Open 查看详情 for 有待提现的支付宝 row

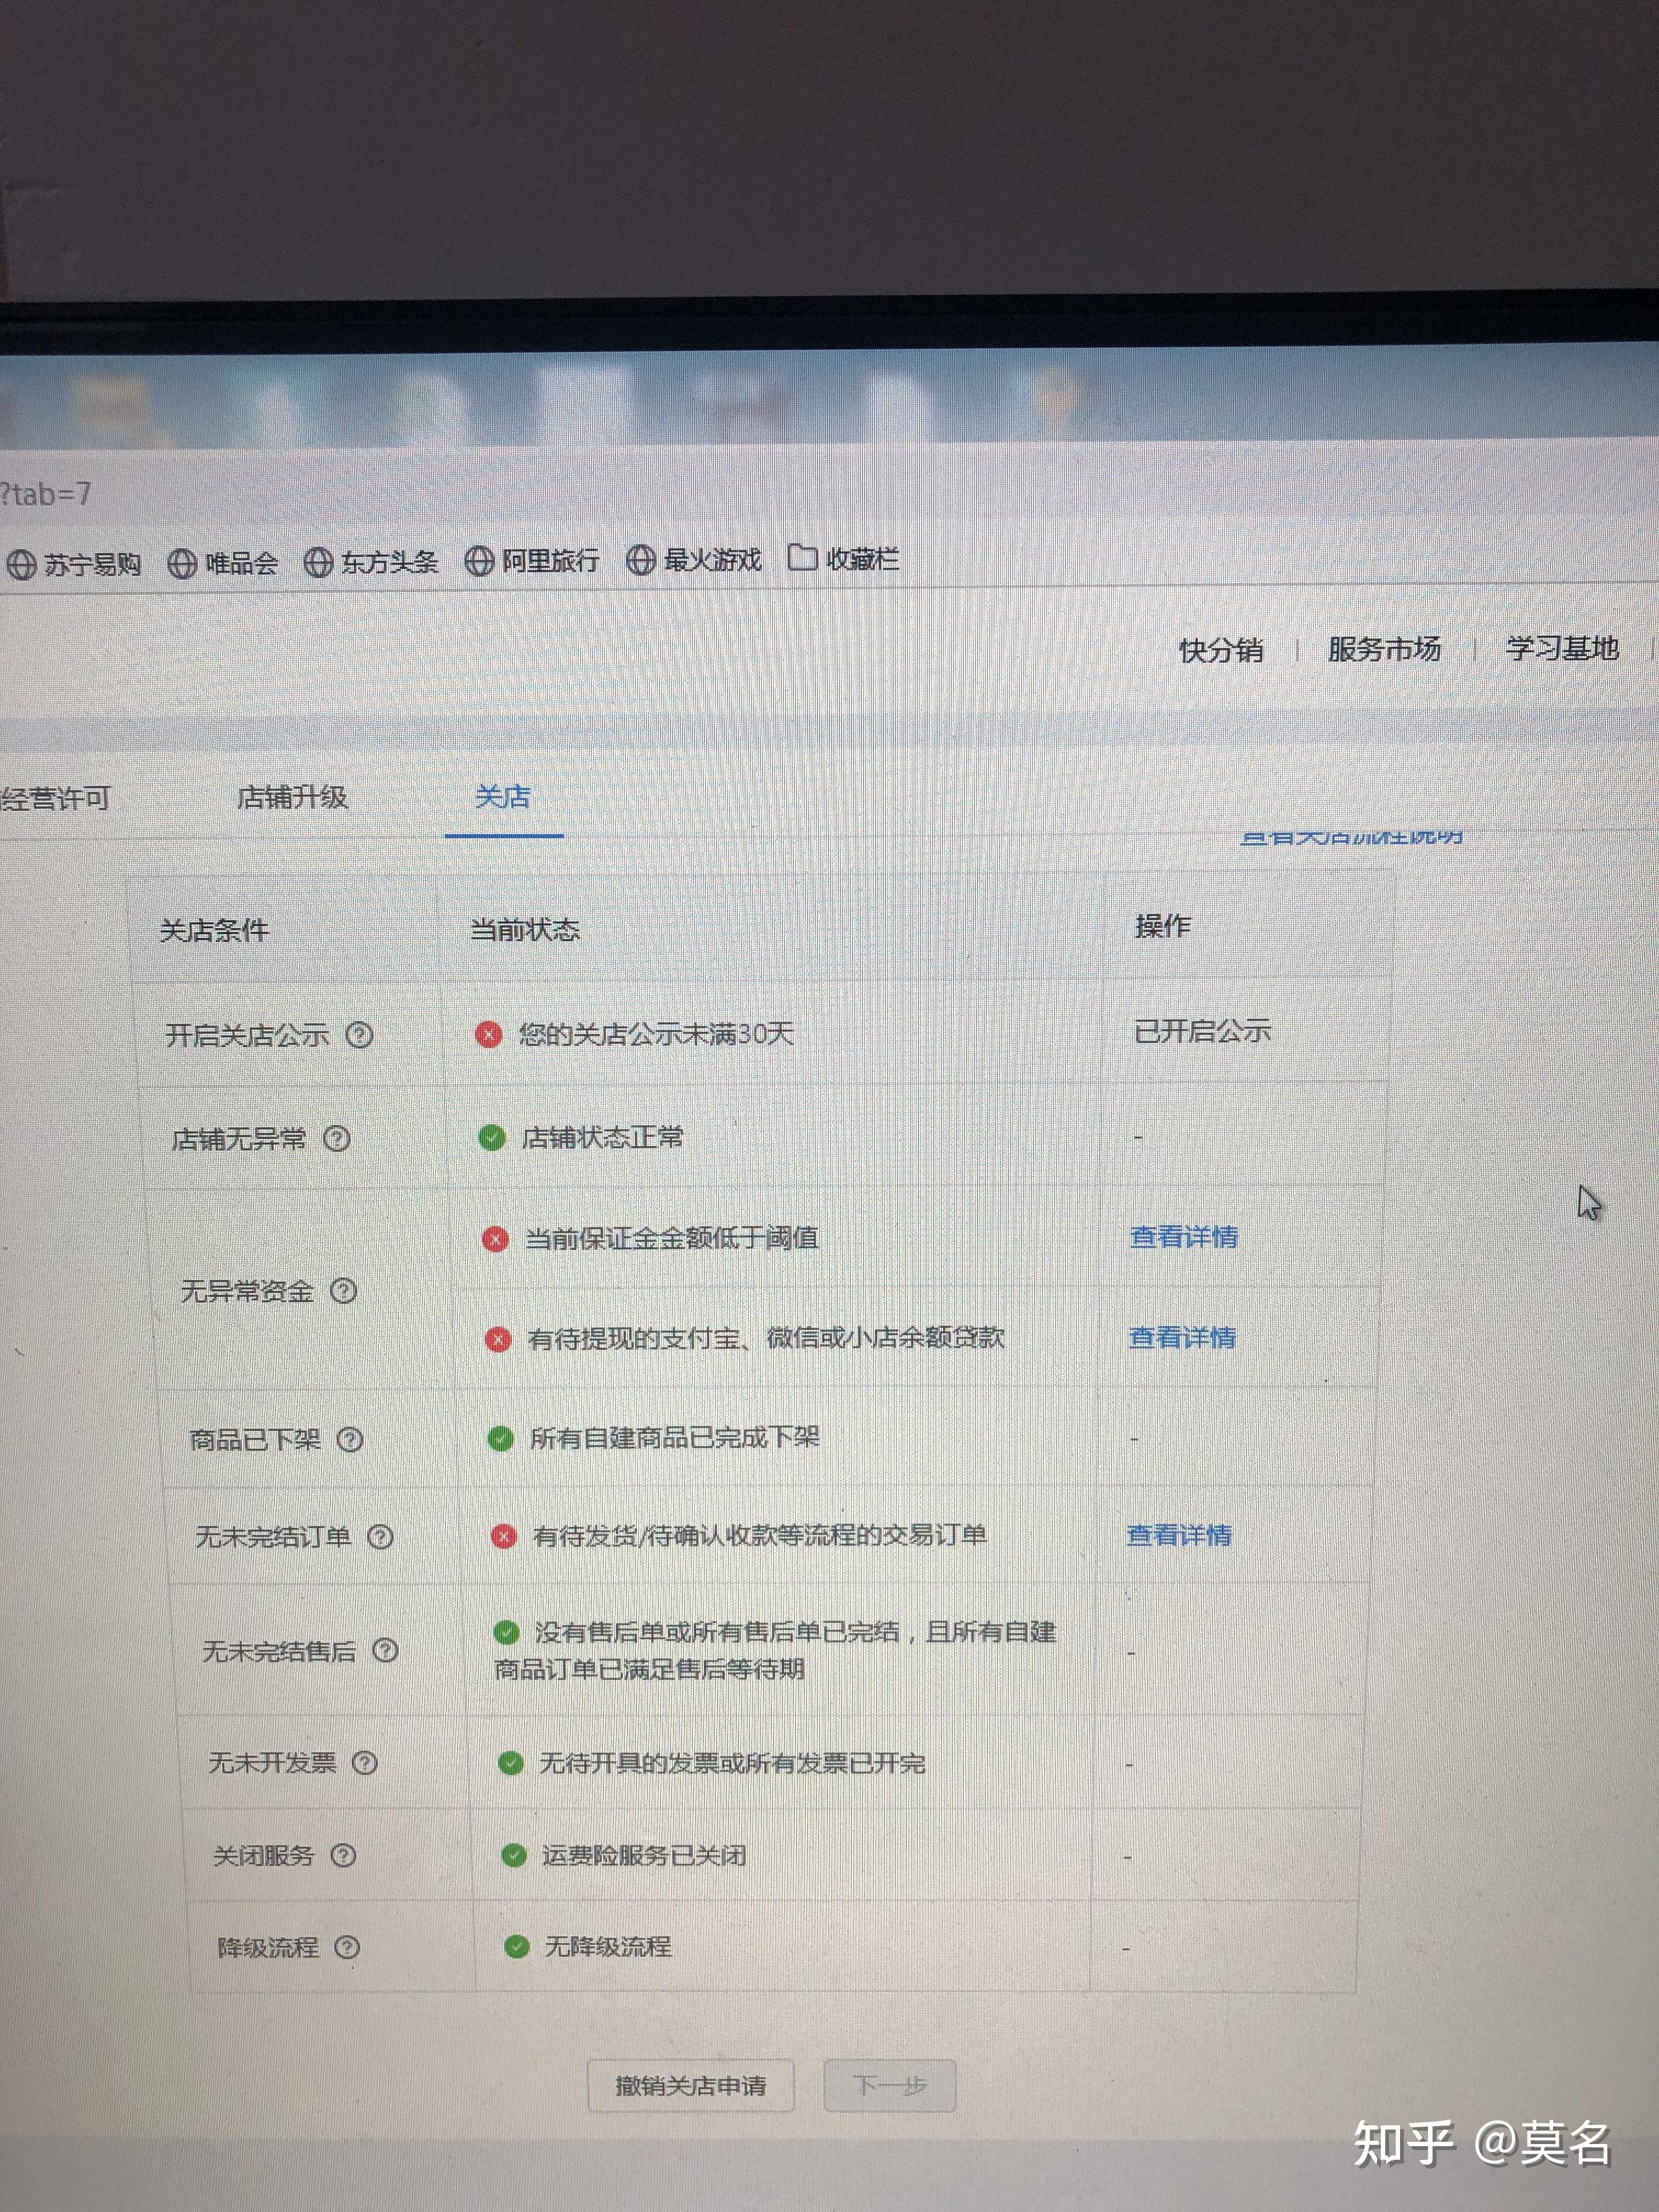[1182, 1337]
